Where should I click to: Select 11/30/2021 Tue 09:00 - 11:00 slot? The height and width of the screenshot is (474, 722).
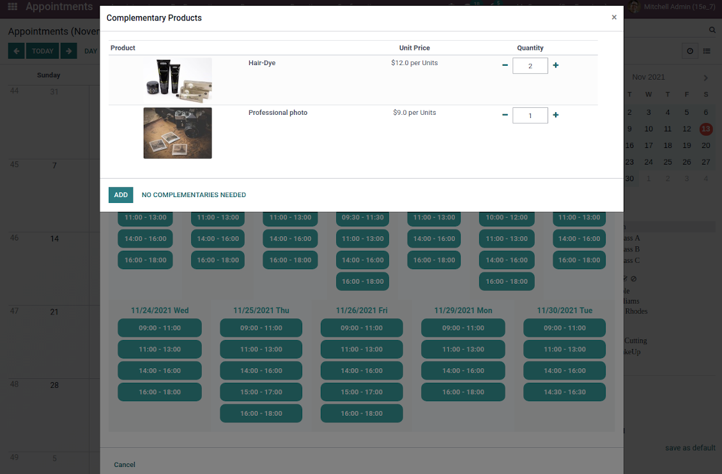point(565,328)
